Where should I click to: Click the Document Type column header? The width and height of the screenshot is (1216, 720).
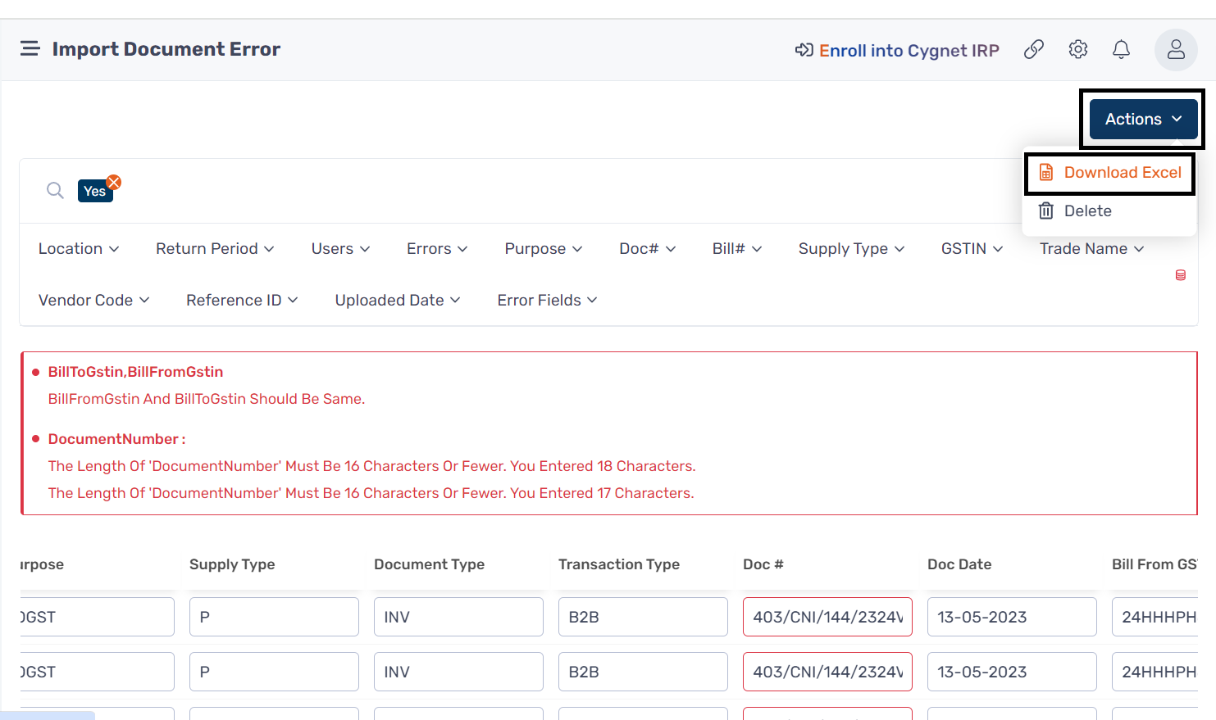coord(429,564)
